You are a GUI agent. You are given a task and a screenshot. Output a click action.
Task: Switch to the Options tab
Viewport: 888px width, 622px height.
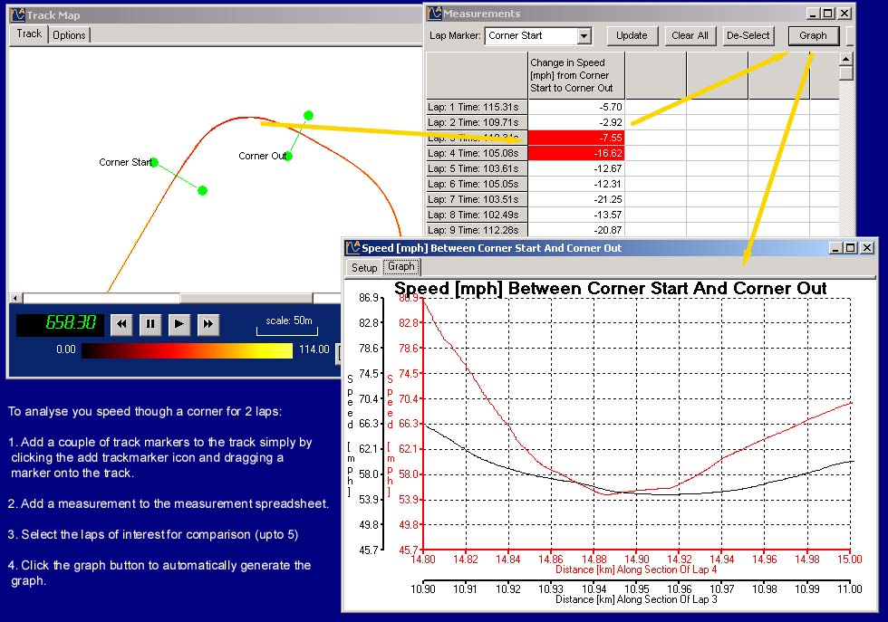tap(69, 35)
